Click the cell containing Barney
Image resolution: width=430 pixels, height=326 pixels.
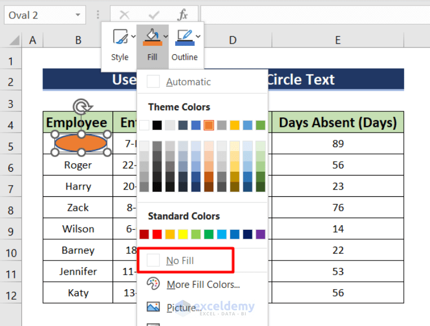[x=78, y=250]
